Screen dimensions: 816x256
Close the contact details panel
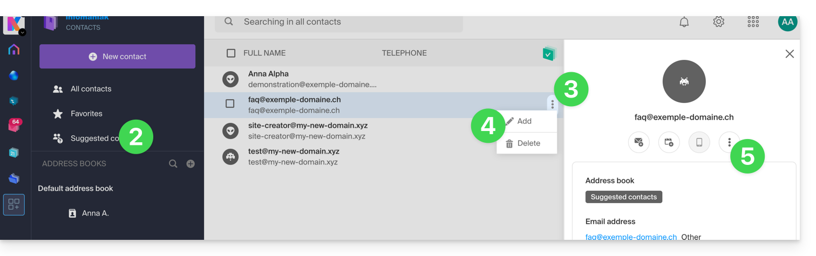click(790, 54)
